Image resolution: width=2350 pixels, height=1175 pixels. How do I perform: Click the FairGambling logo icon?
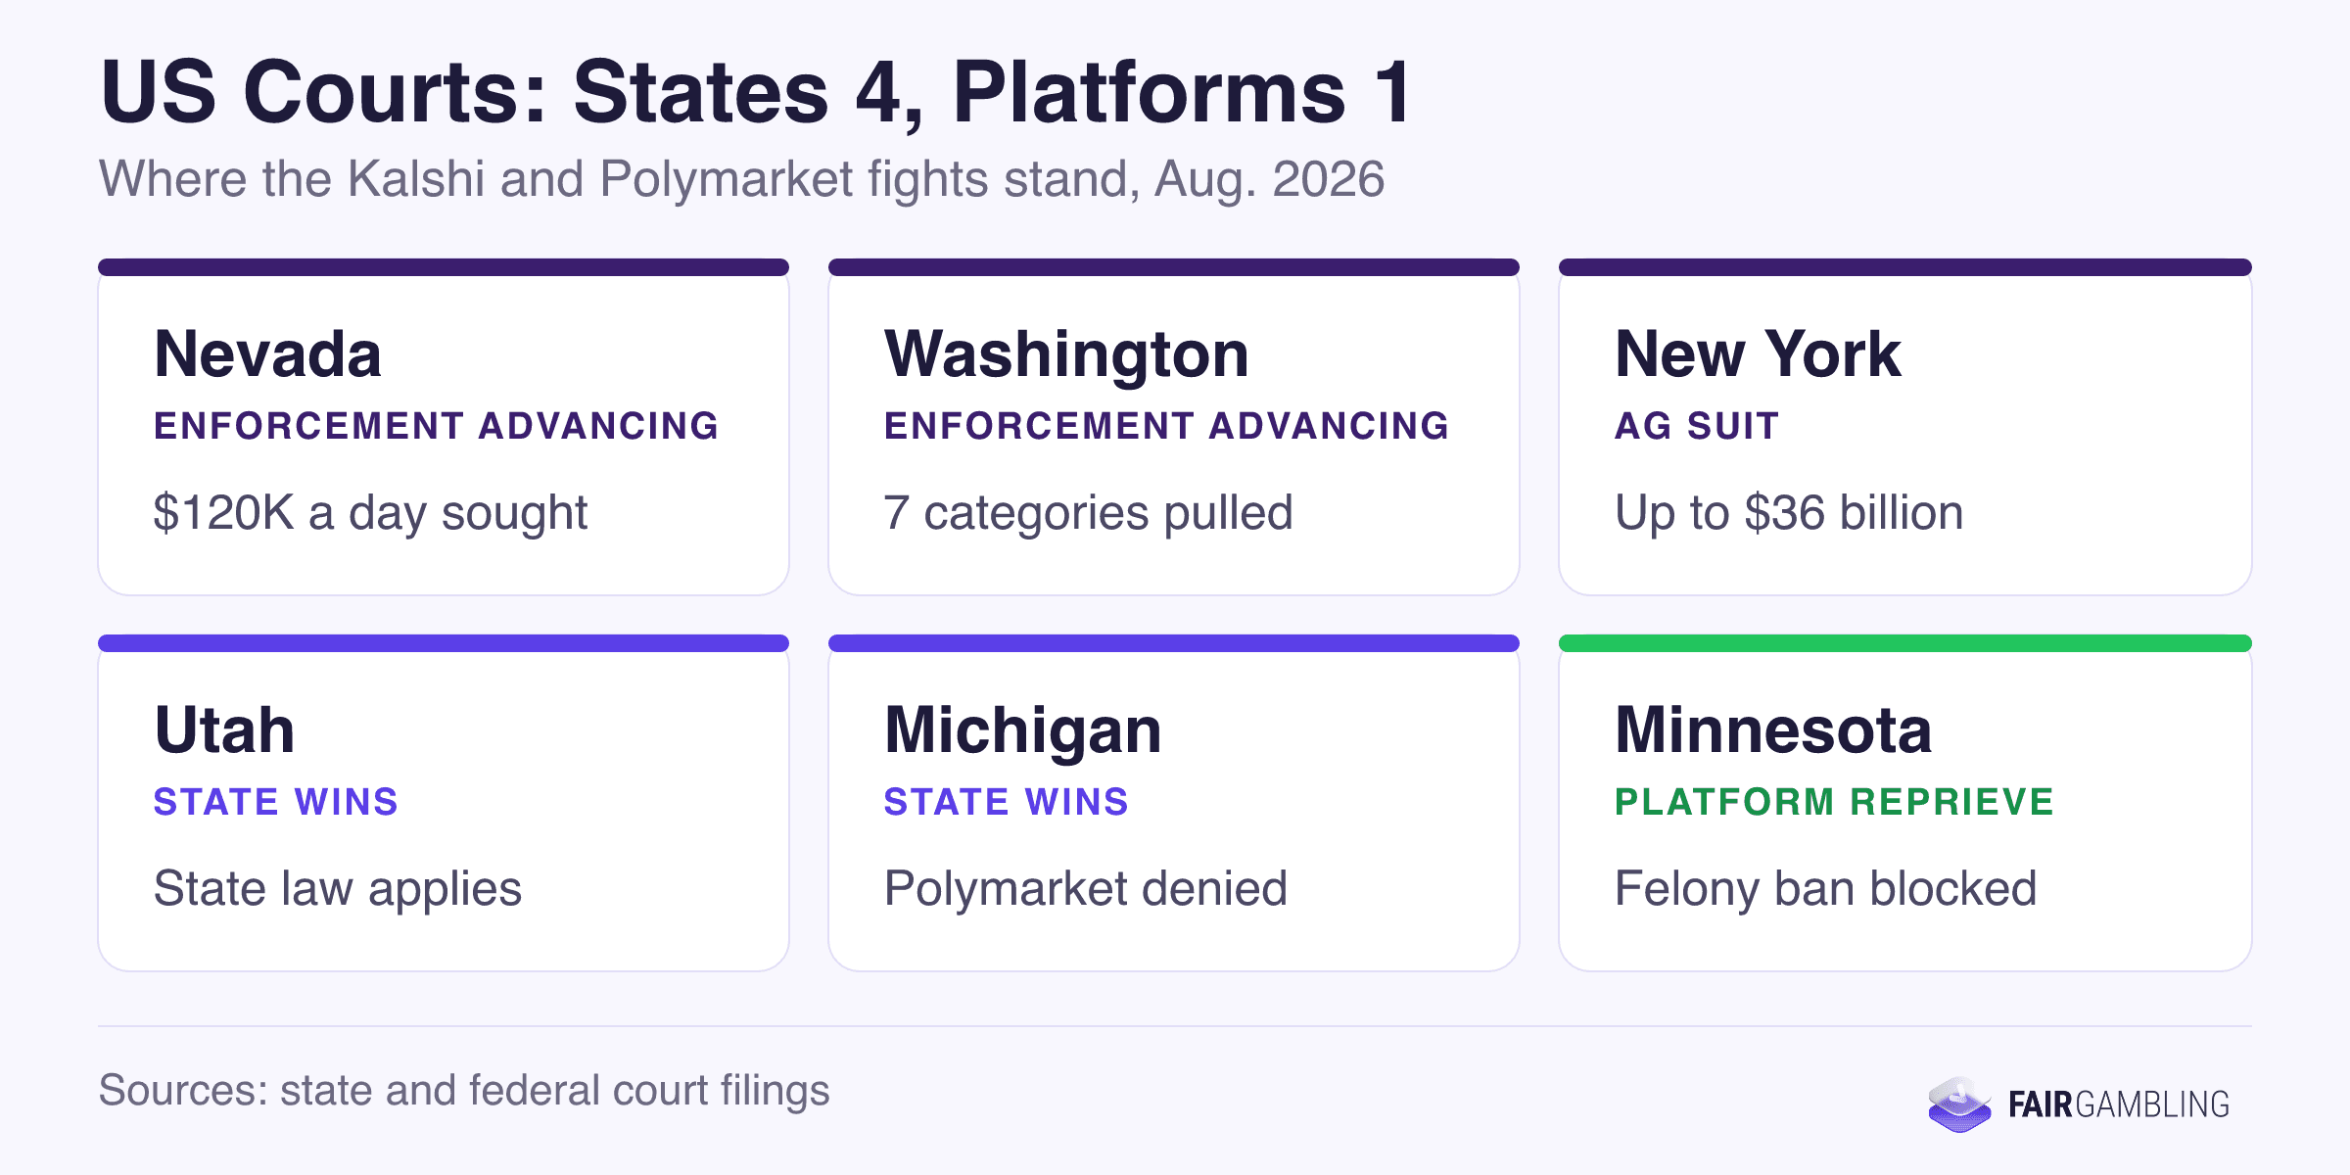pyautogui.click(x=1959, y=1104)
